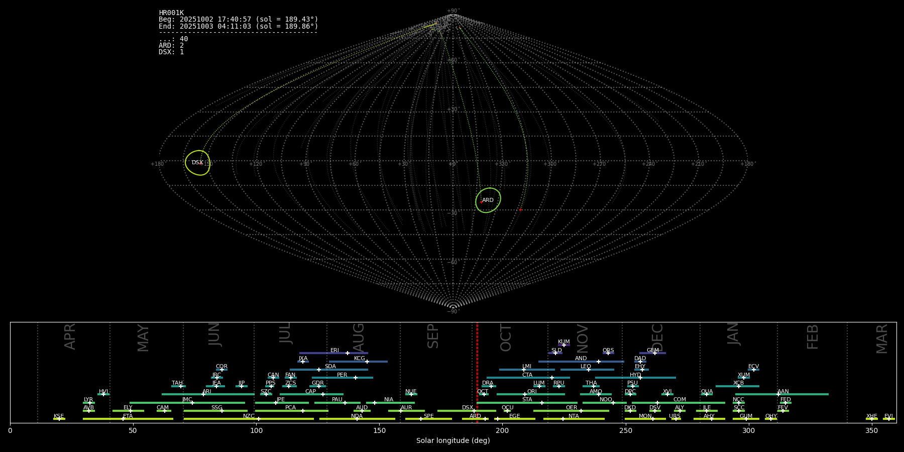Click the peak cross marker on the KUM bar
Screen dimensions: 904x452
563,345
